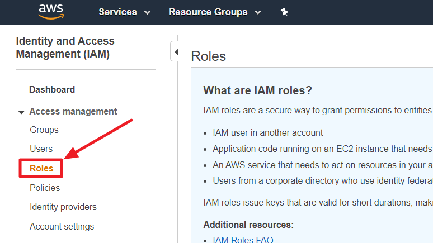Click the 'What are IAM roles?' heading
The image size is (433, 243).
(257, 90)
